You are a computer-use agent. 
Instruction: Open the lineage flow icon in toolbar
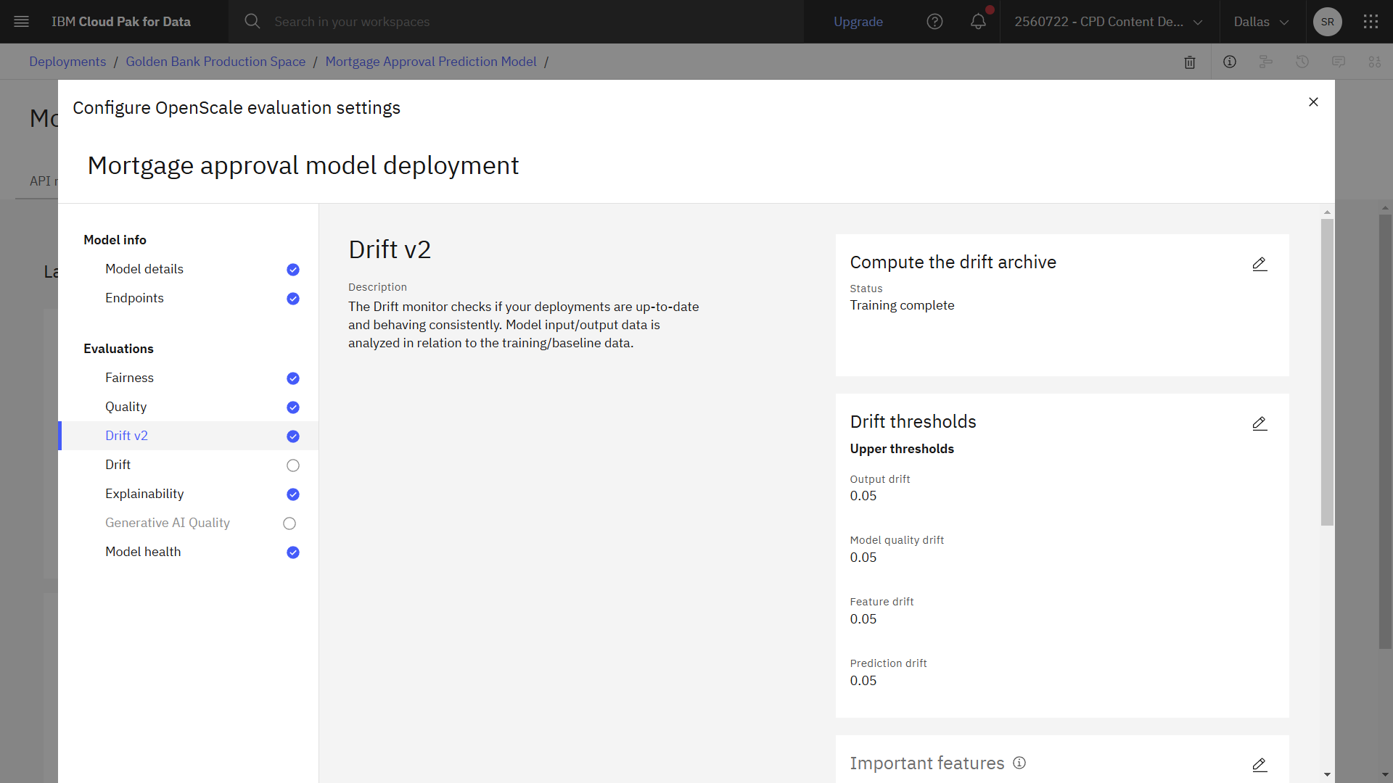(x=1266, y=62)
